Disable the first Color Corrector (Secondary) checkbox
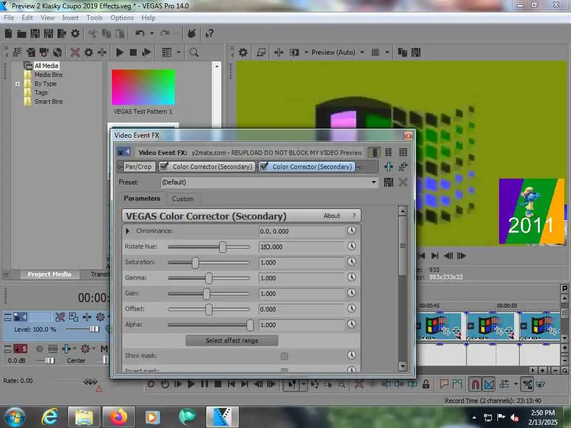Screen dimensions: 571x428 pyautogui.click(x=164, y=166)
